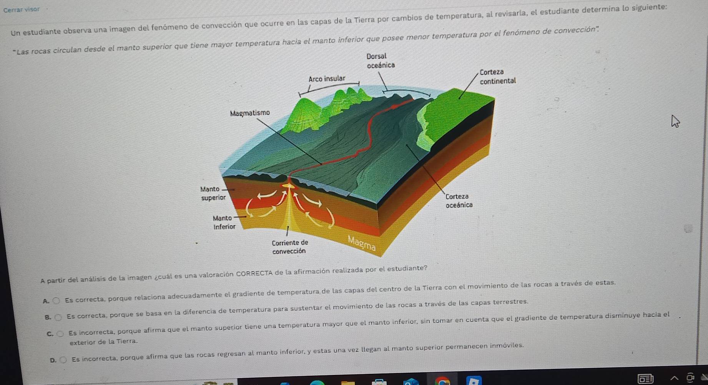This screenshot has width=708, height=385.
Task: Click the 'Corriente de convección' label in diagram
Action: (x=289, y=247)
